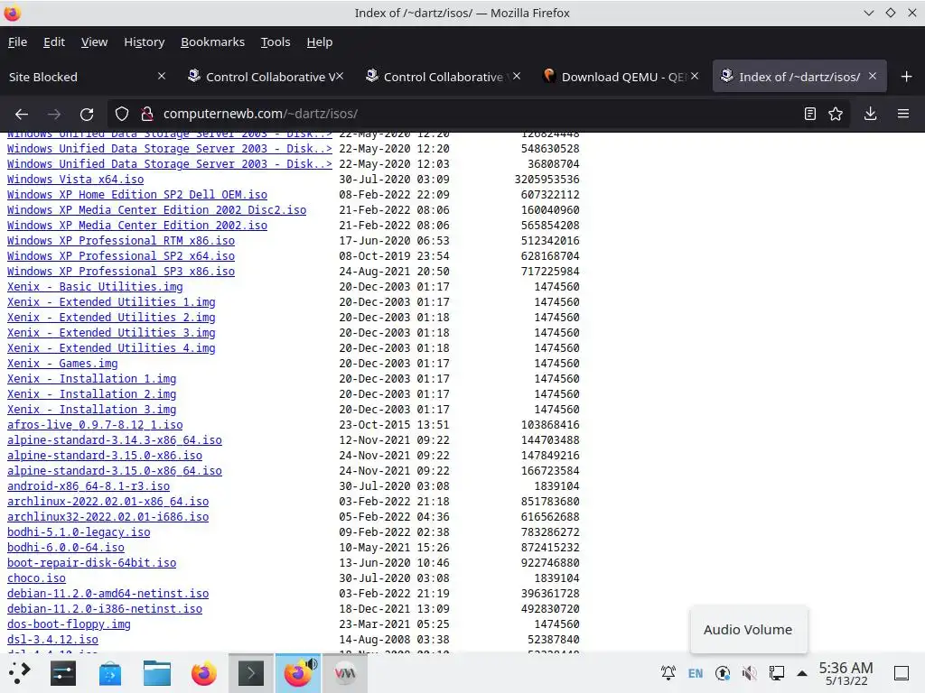Open Xenix - Games.img link
Screen dimensions: 925x693
[62, 363]
